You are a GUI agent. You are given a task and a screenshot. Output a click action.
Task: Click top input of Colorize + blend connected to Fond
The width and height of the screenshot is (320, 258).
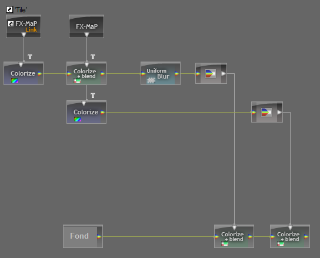(x=234, y=228)
